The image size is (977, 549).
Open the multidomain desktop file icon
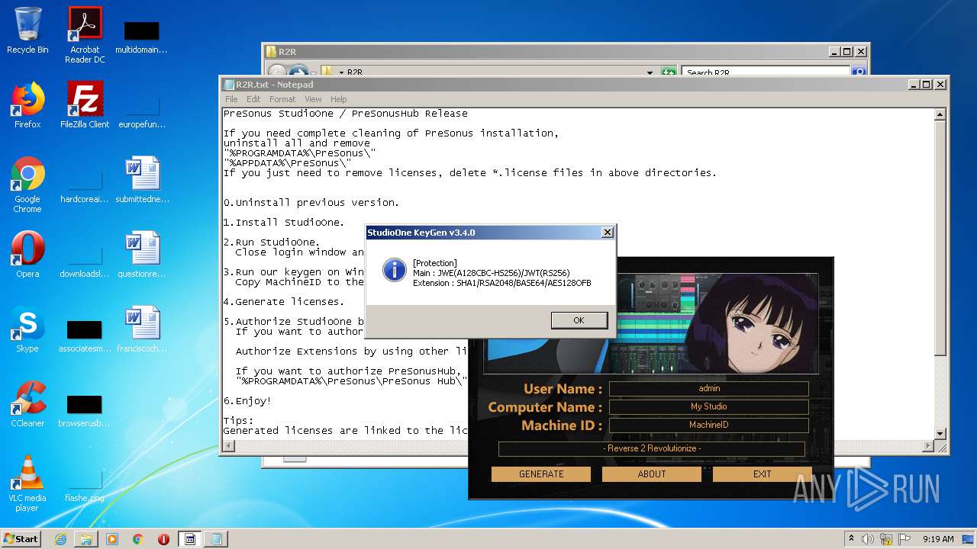pos(141,35)
